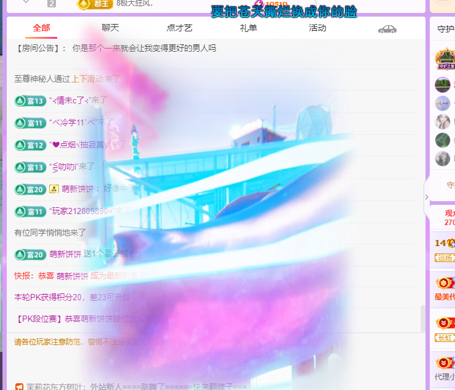455x390 pixels.
Task: Click the 富11 badge beside 玩家212809890
Action: pos(30,212)
